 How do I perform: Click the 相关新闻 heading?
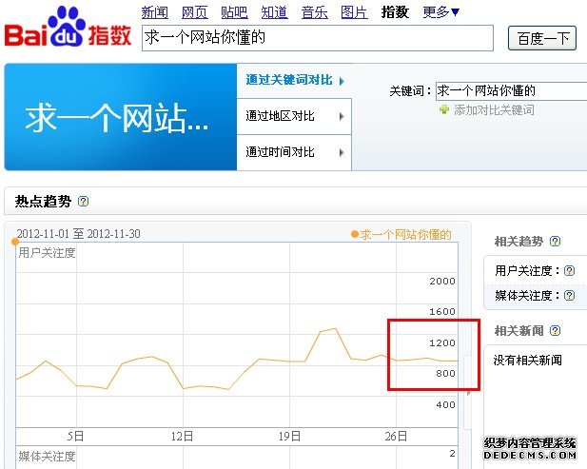point(519,331)
